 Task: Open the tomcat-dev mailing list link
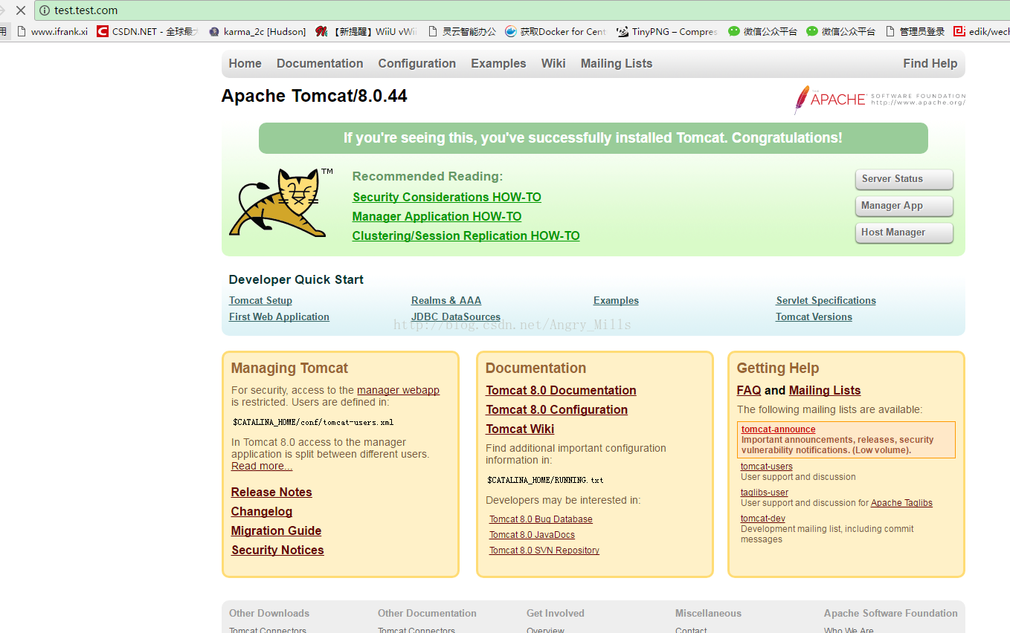[x=763, y=519]
